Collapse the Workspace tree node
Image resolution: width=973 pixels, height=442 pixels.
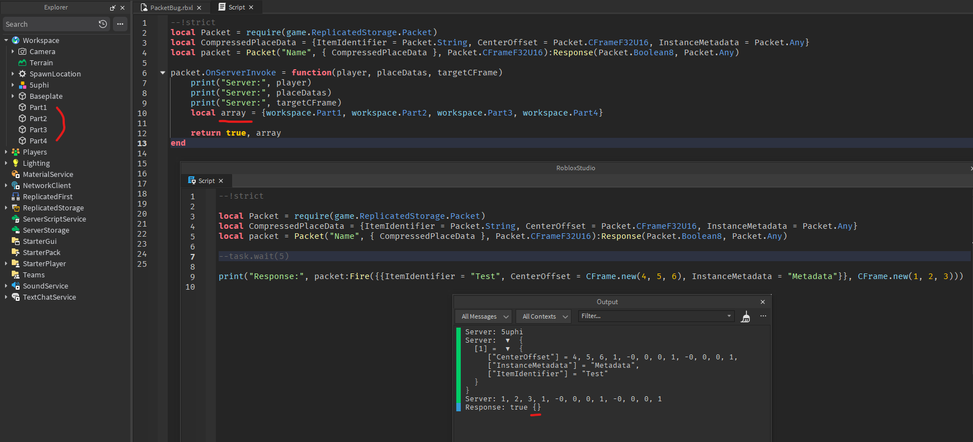6,40
